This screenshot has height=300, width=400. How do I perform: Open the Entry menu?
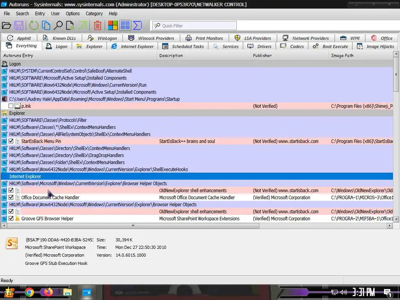[40, 14]
